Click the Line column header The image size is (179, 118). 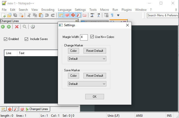(x=11, y=53)
